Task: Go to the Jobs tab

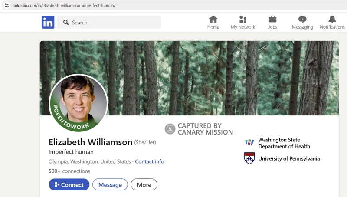Action: [272, 23]
